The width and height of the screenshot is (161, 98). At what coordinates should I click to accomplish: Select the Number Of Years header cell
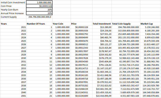(39, 24)
